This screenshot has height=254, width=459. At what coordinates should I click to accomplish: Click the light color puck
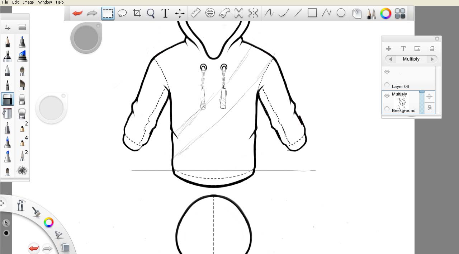click(x=51, y=108)
